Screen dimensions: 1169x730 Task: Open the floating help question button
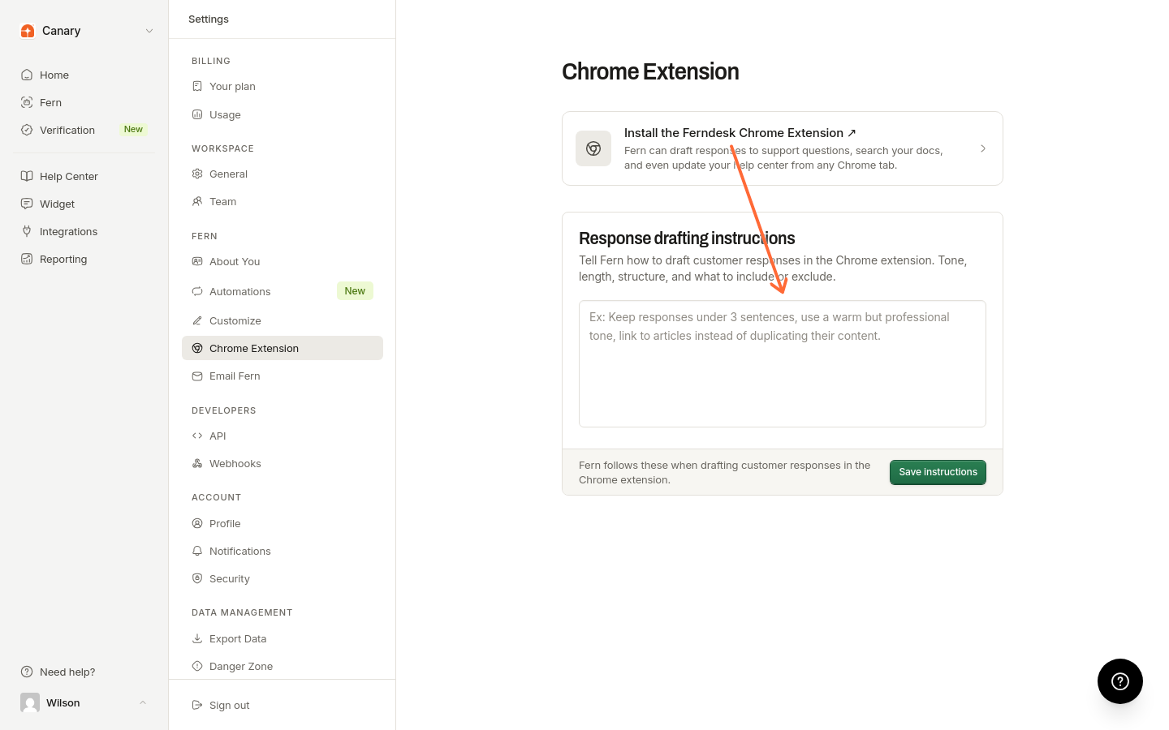click(x=1120, y=681)
